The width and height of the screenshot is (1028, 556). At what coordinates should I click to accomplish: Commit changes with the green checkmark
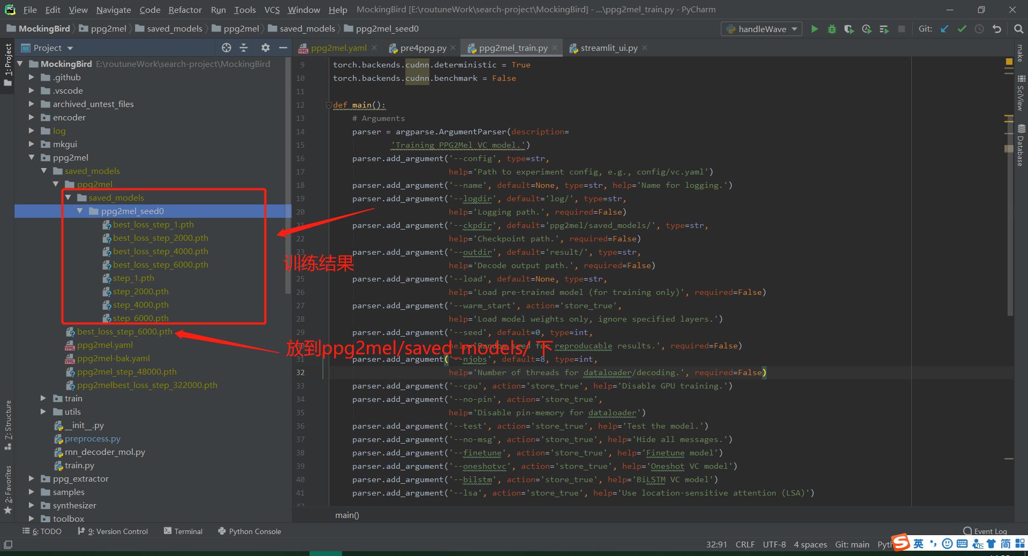(962, 29)
